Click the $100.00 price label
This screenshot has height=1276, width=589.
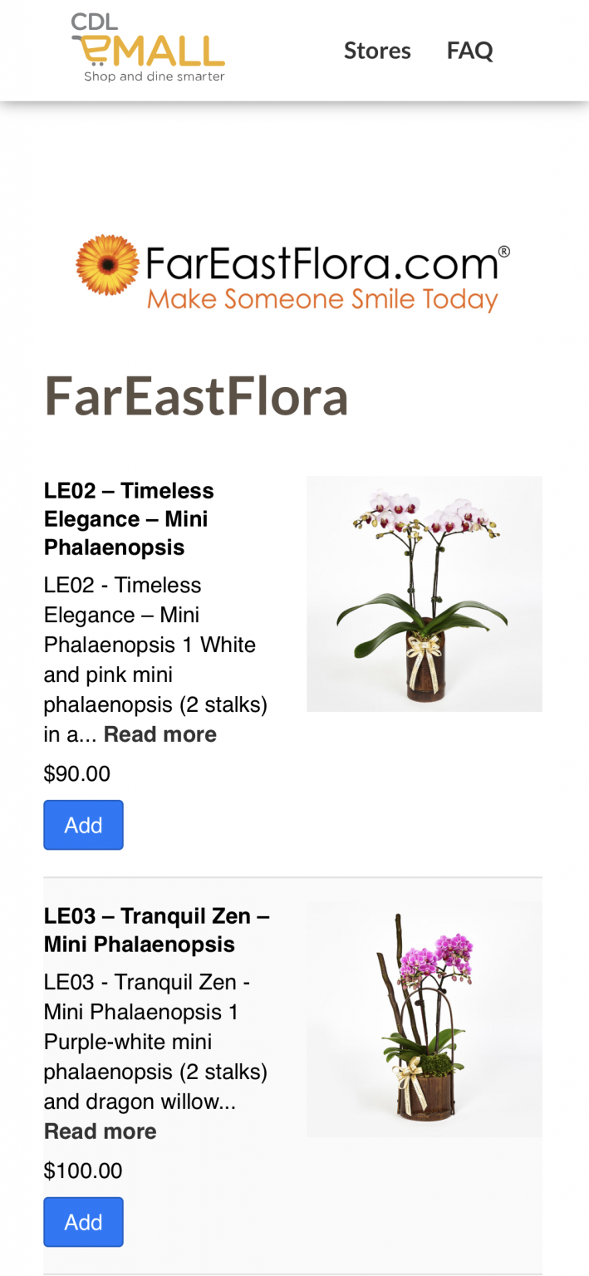(83, 1171)
